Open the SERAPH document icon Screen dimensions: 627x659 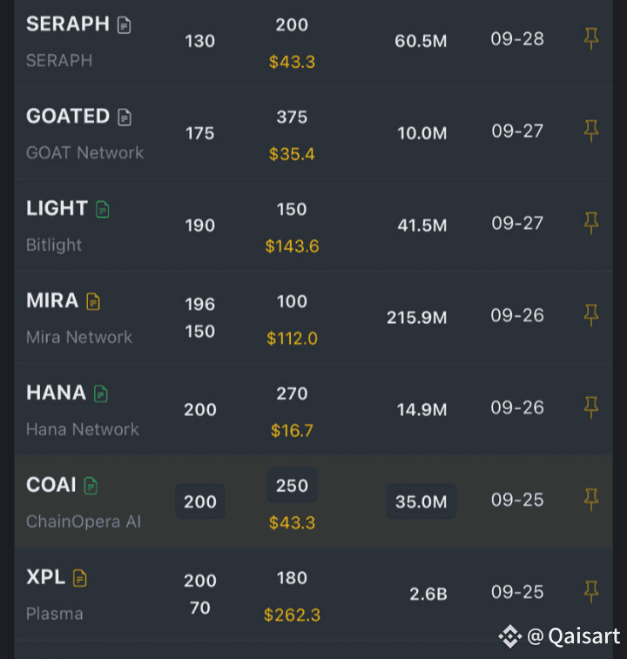point(124,25)
